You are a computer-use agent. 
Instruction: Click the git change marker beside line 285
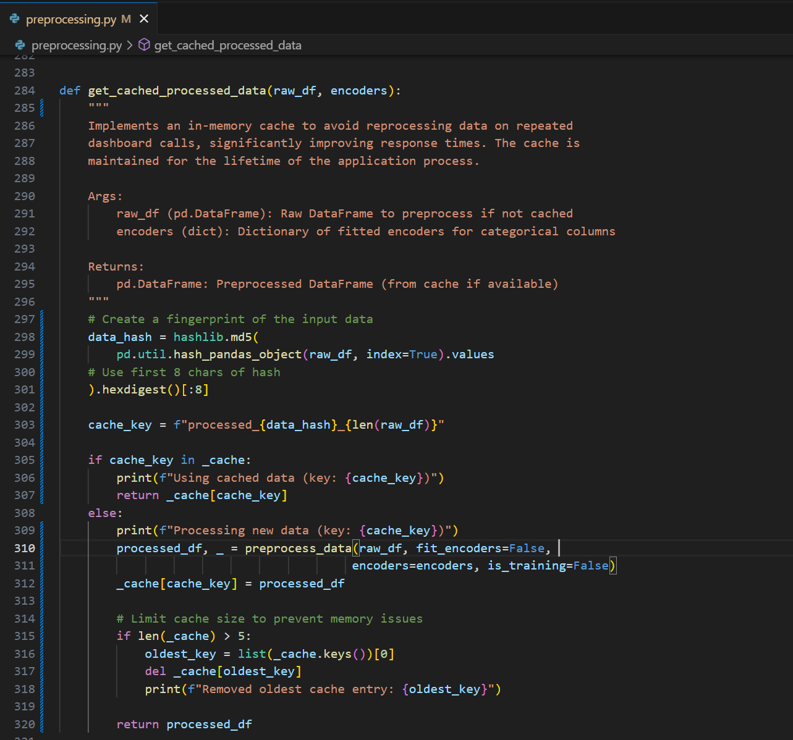tap(41, 108)
